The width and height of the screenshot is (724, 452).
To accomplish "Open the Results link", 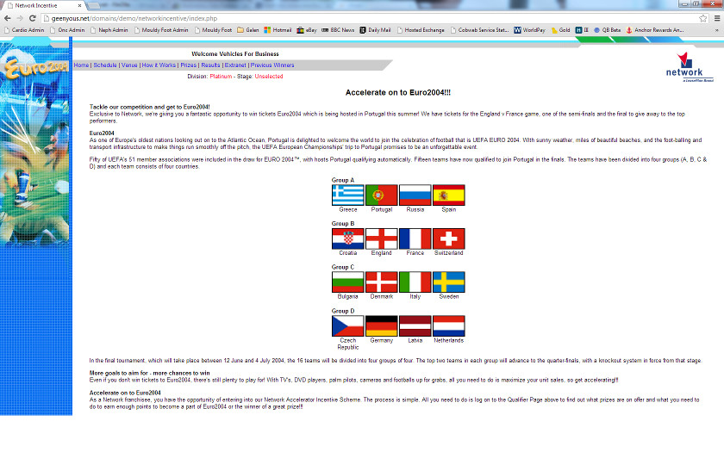I will coord(210,65).
